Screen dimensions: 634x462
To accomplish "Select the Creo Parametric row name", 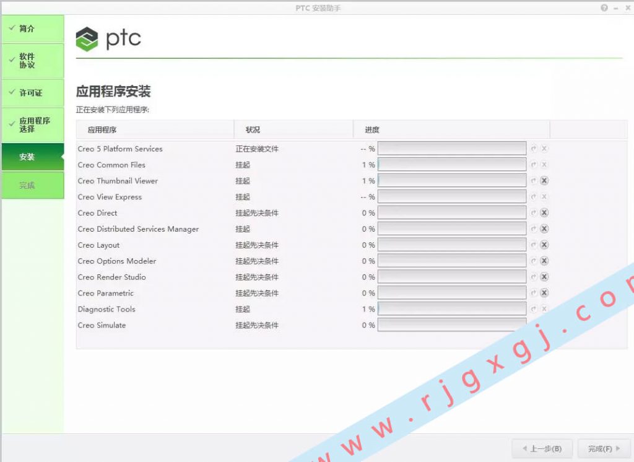I will tap(105, 294).
